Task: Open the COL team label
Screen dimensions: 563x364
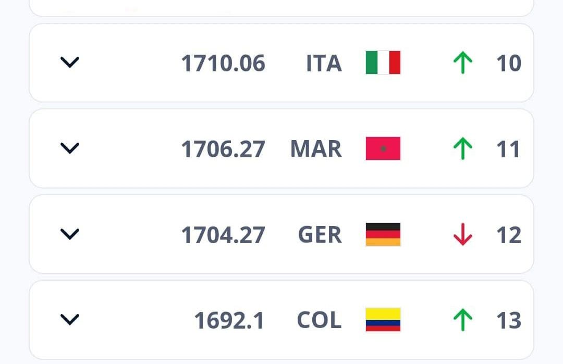Action: click(319, 320)
